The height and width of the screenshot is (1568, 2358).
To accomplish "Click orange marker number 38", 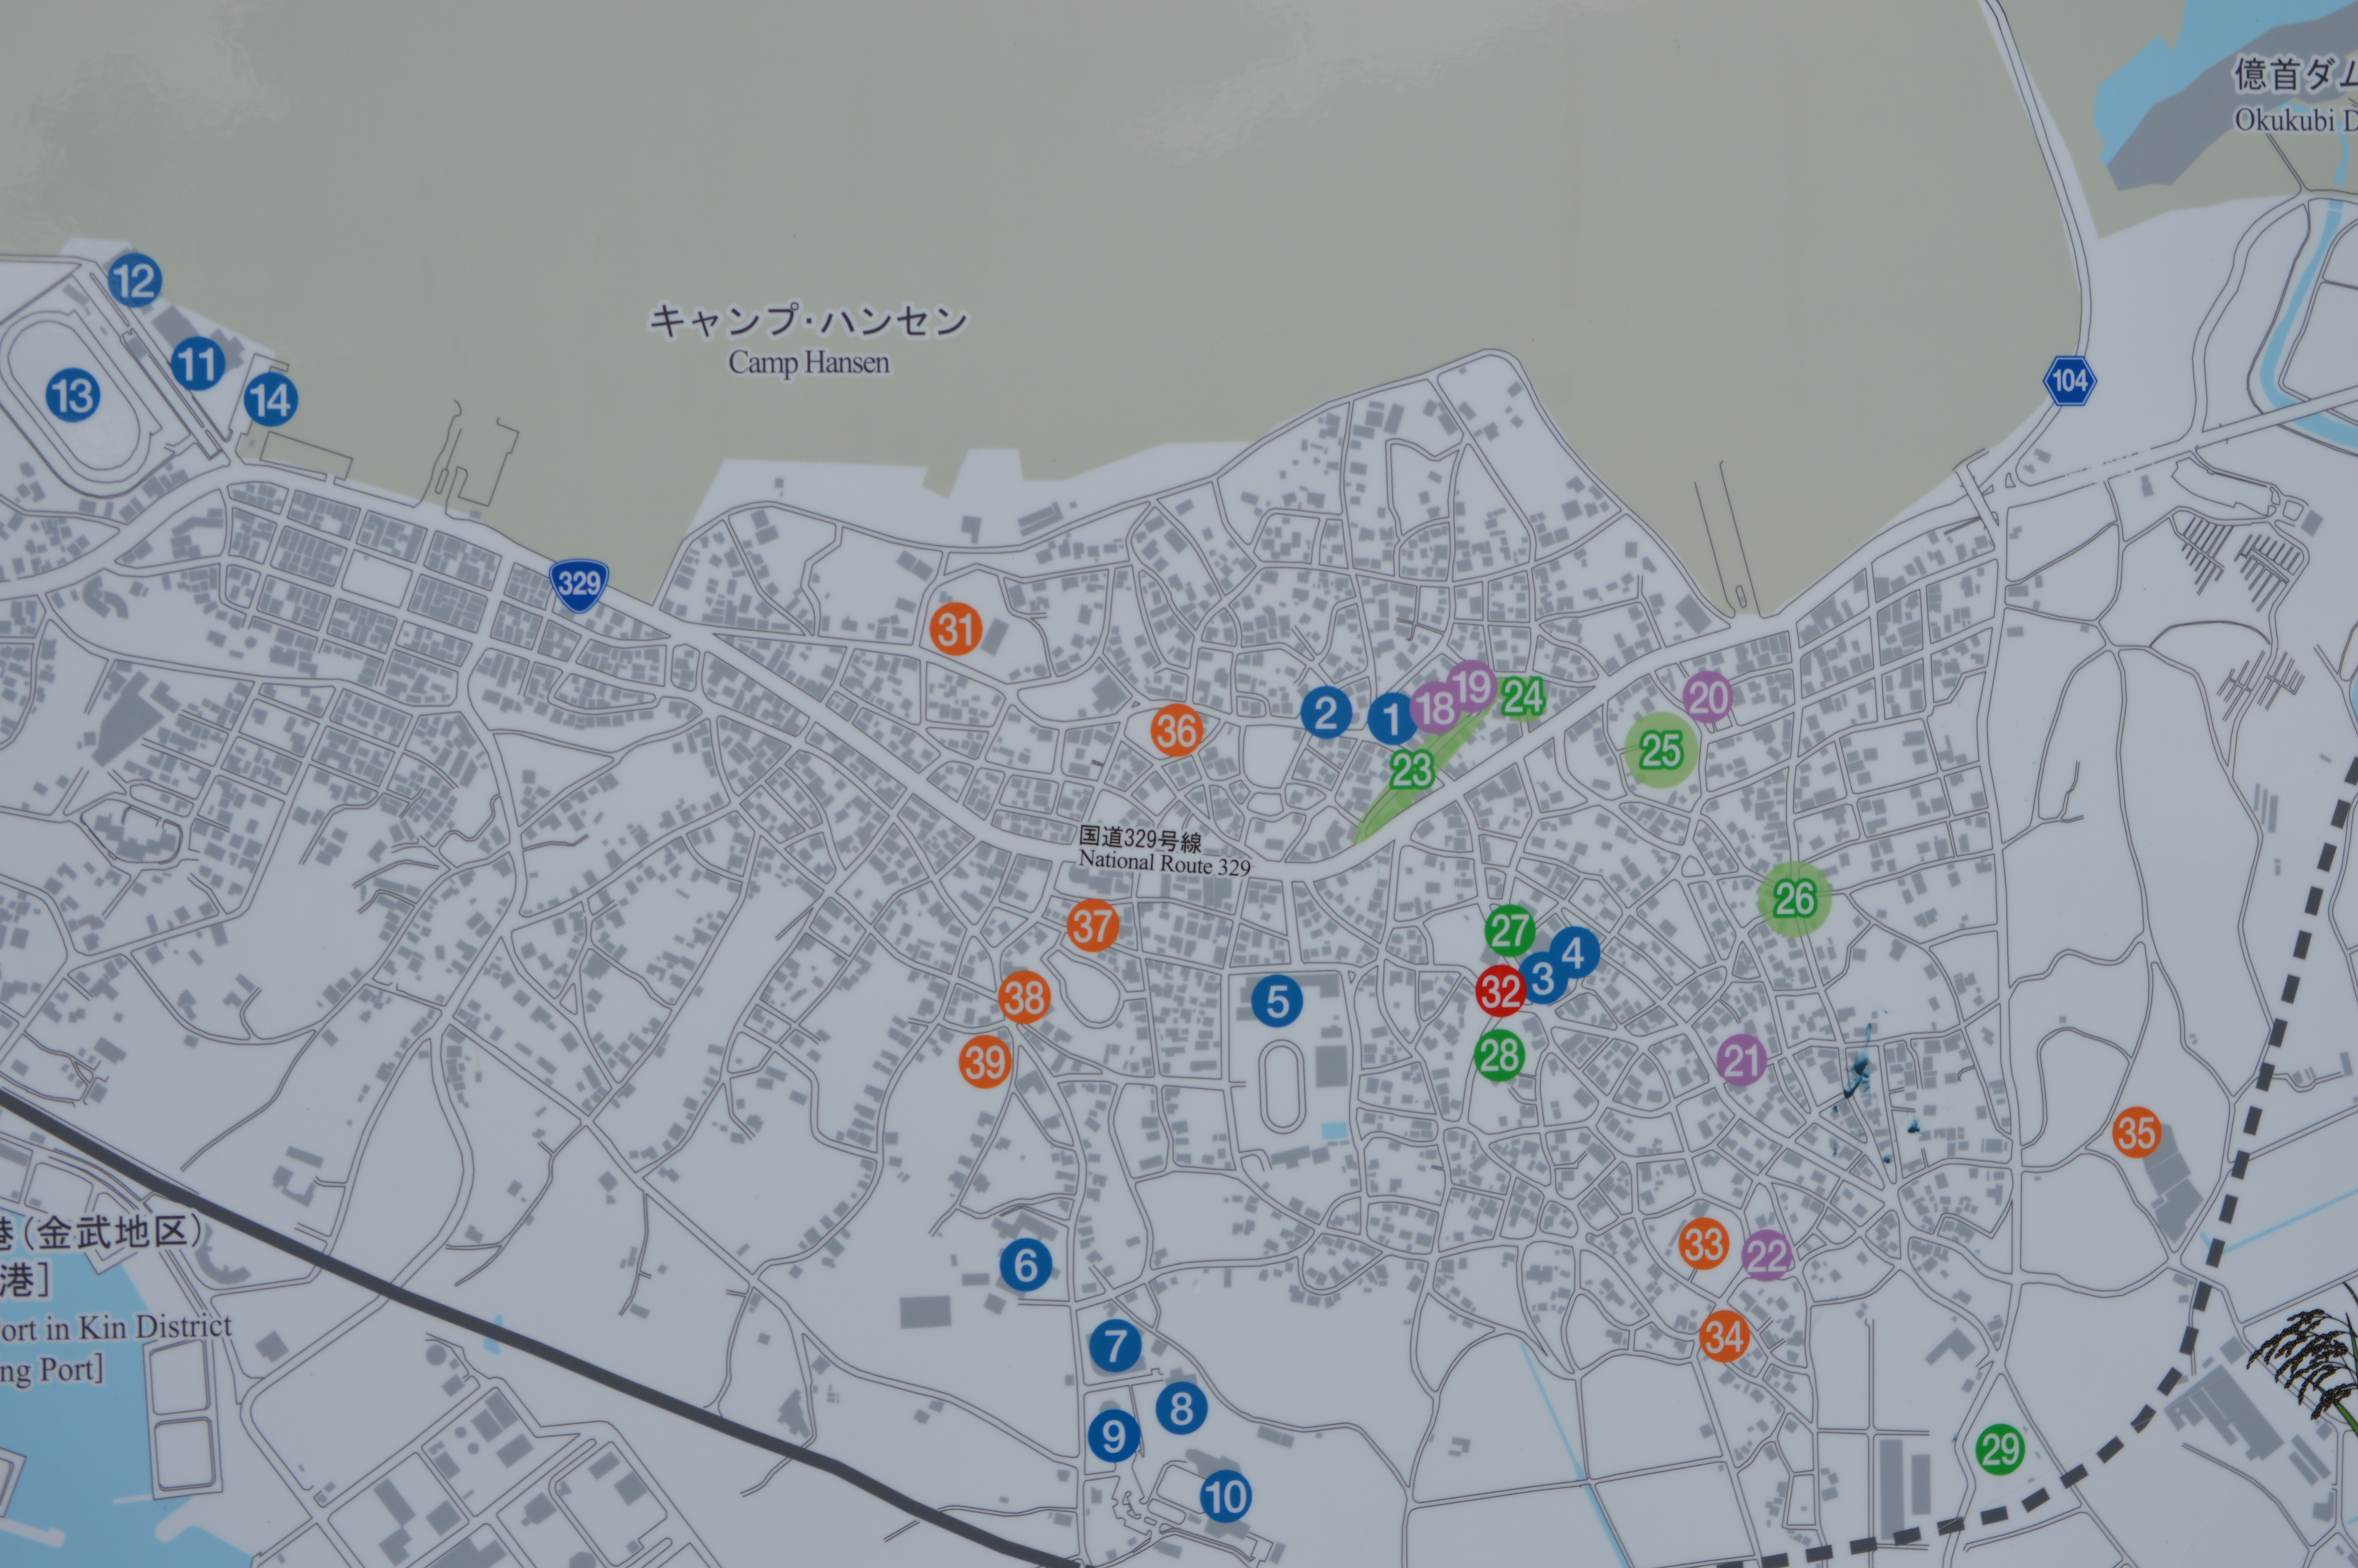I will tap(1025, 997).
